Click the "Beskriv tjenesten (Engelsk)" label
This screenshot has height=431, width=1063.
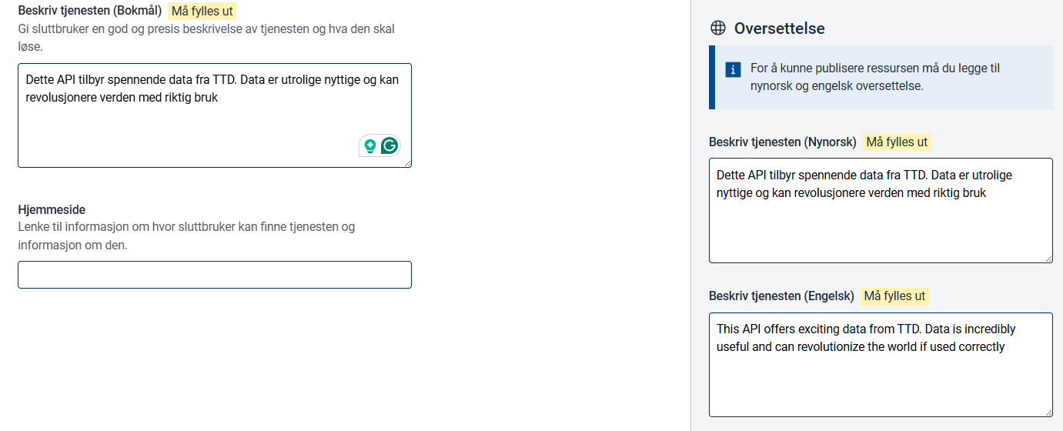(781, 296)
